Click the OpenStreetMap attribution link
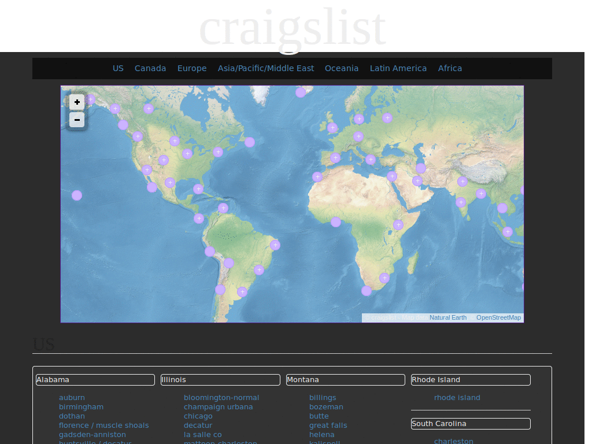592x444 pixels. [x=498, y=317]
